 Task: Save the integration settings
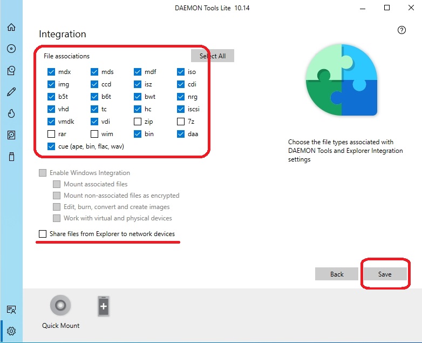tap(385, 274)
